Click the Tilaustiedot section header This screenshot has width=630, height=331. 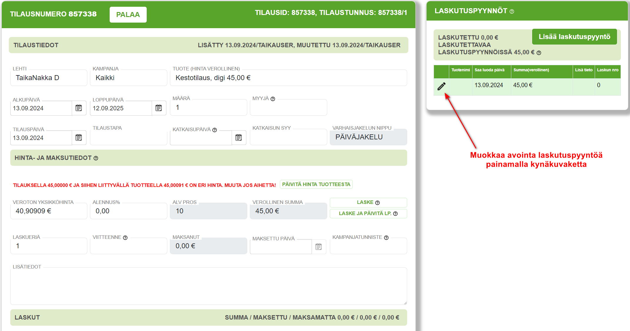click(x=208, y=45)
